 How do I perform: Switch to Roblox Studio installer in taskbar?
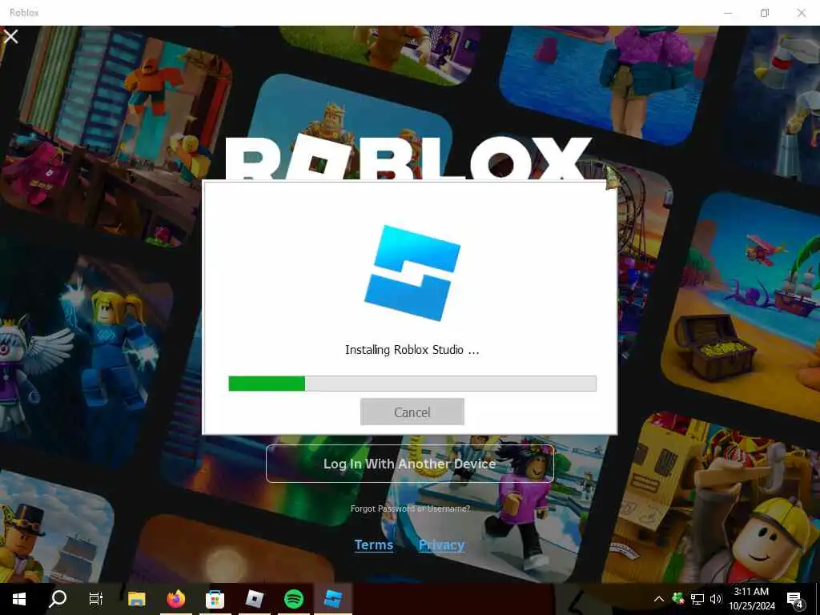pyautogui.click(x=332, y=599)
